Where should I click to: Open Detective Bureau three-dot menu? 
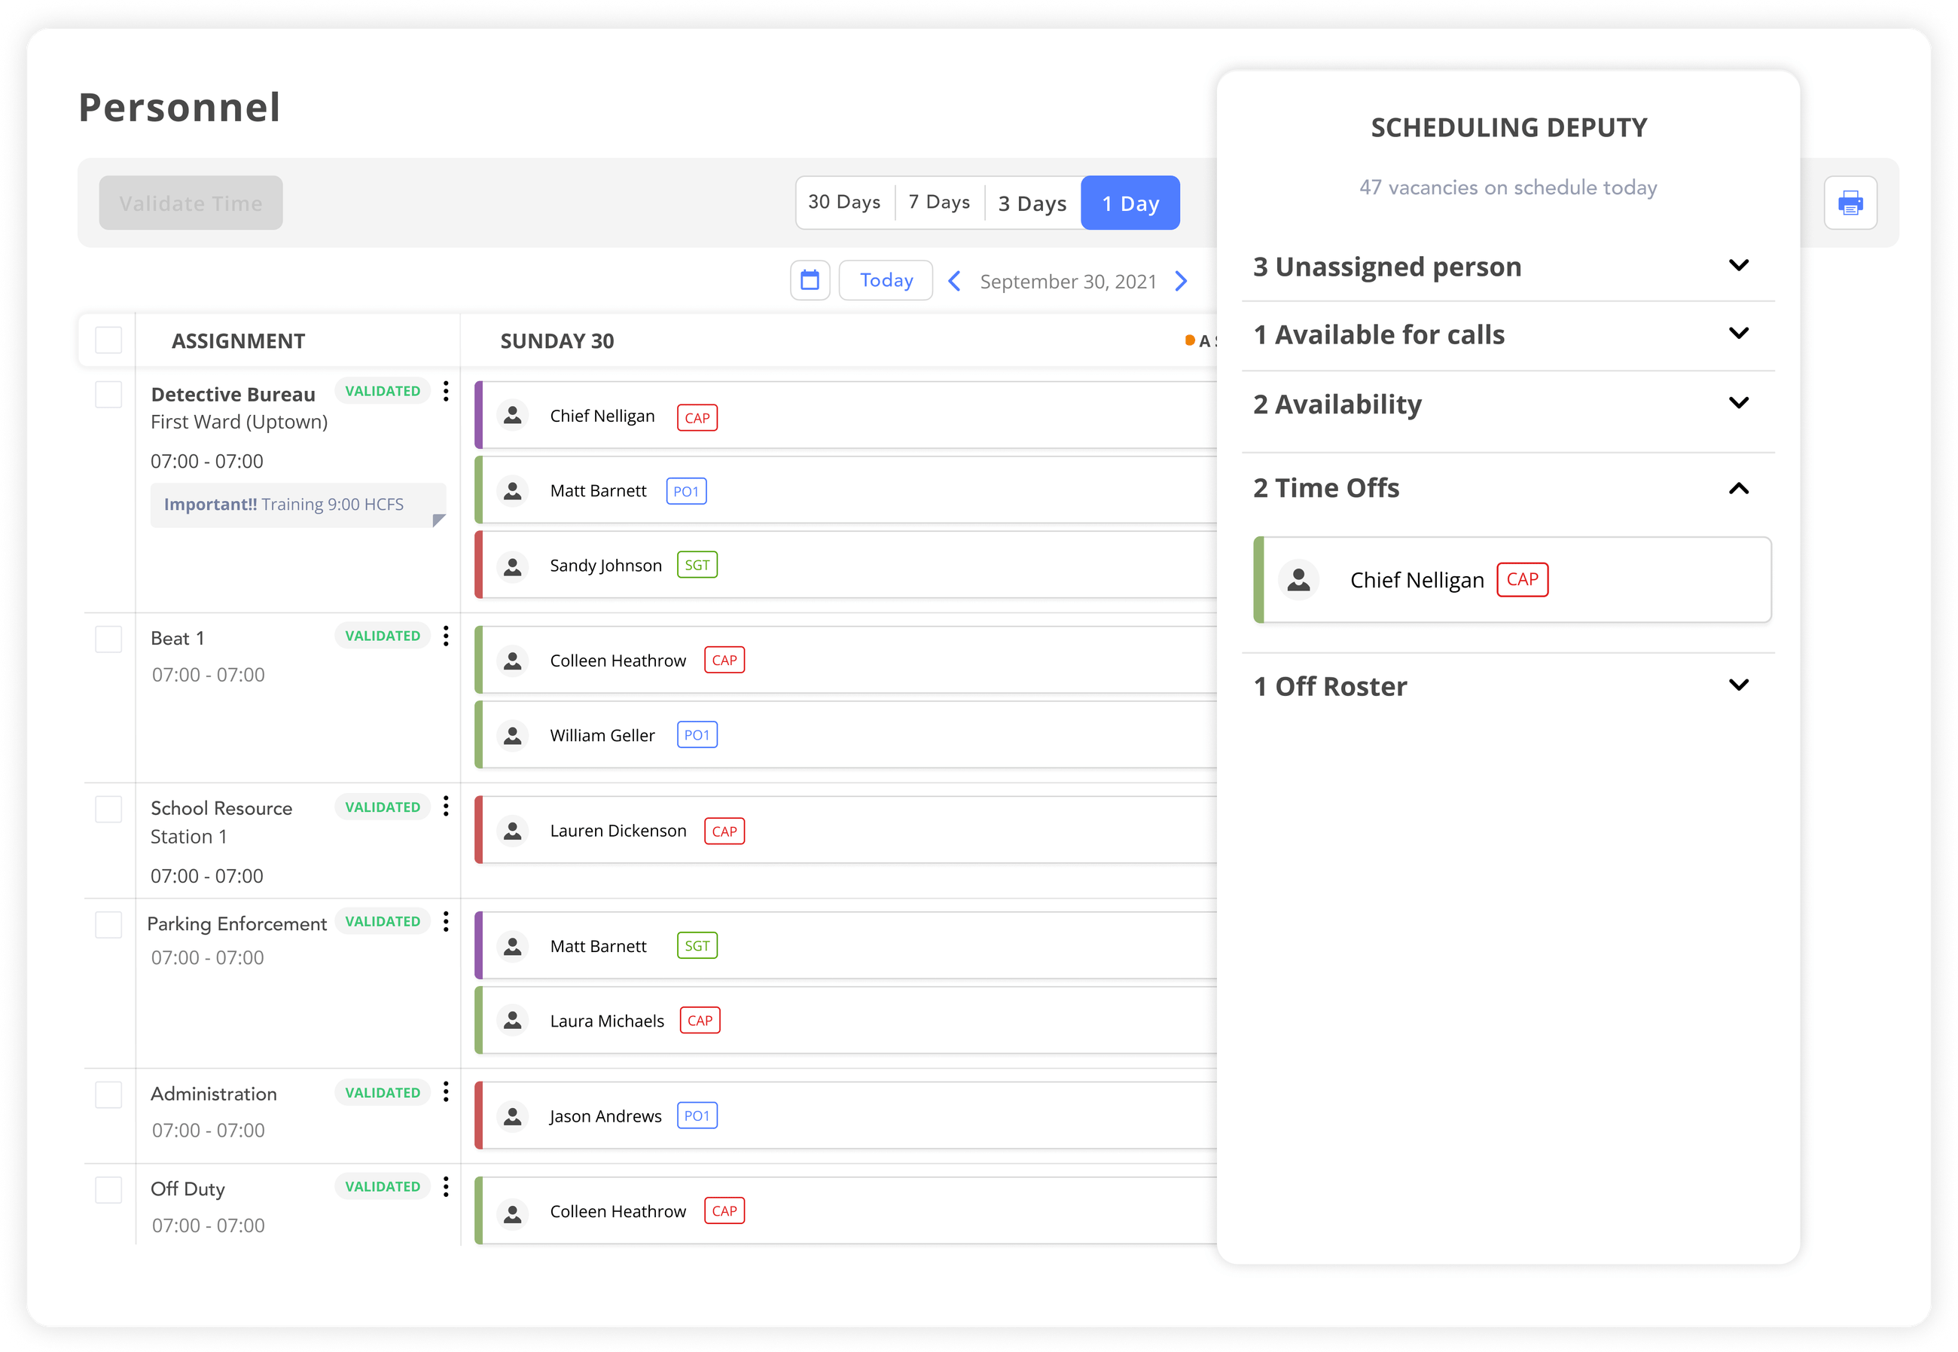tap(446, 392)
